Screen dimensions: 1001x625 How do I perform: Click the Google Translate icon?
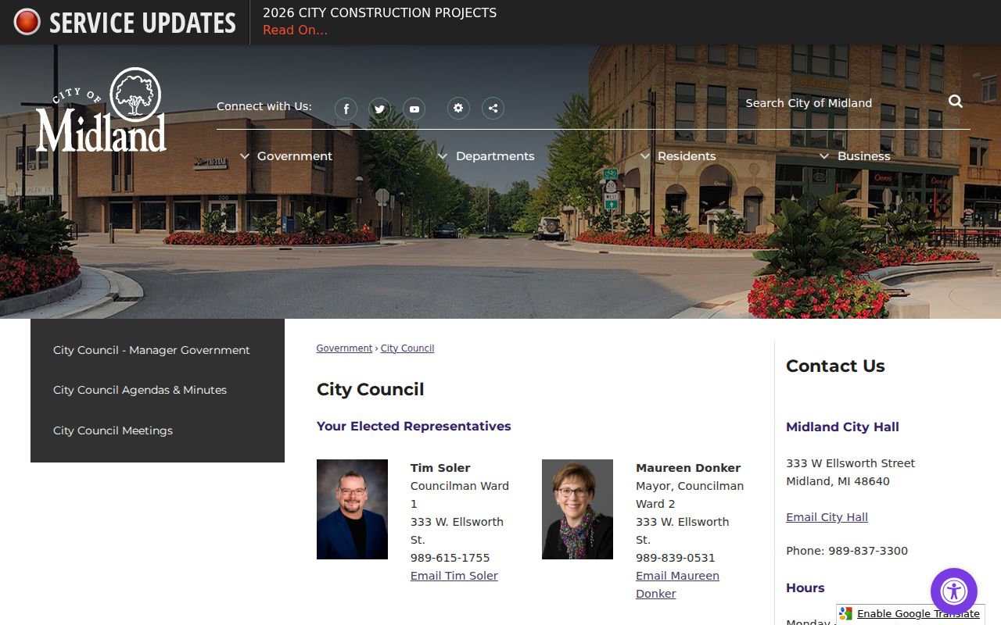click(846, 614)
